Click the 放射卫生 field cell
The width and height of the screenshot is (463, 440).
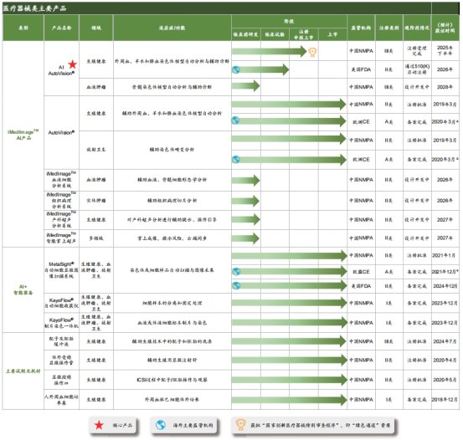pyautogui.click(x=96, y=150)
